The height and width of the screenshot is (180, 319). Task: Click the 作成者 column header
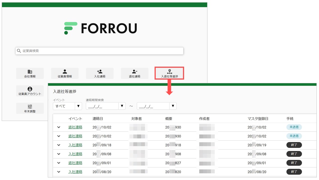(204, 119)
